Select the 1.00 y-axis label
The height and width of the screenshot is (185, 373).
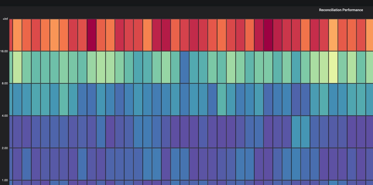click(x=5, y=180)
